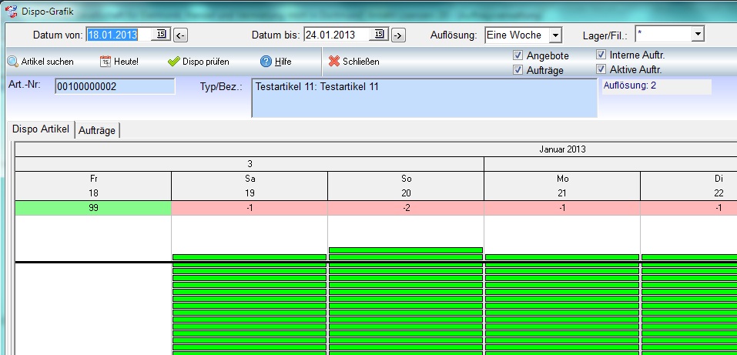Click top green bar in Sa 19 column
Image resolution: width=737 pixels, height=355 pixels.
click(x=250, y=257)
